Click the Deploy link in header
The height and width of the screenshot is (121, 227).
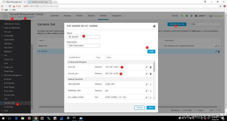(175, 16)
